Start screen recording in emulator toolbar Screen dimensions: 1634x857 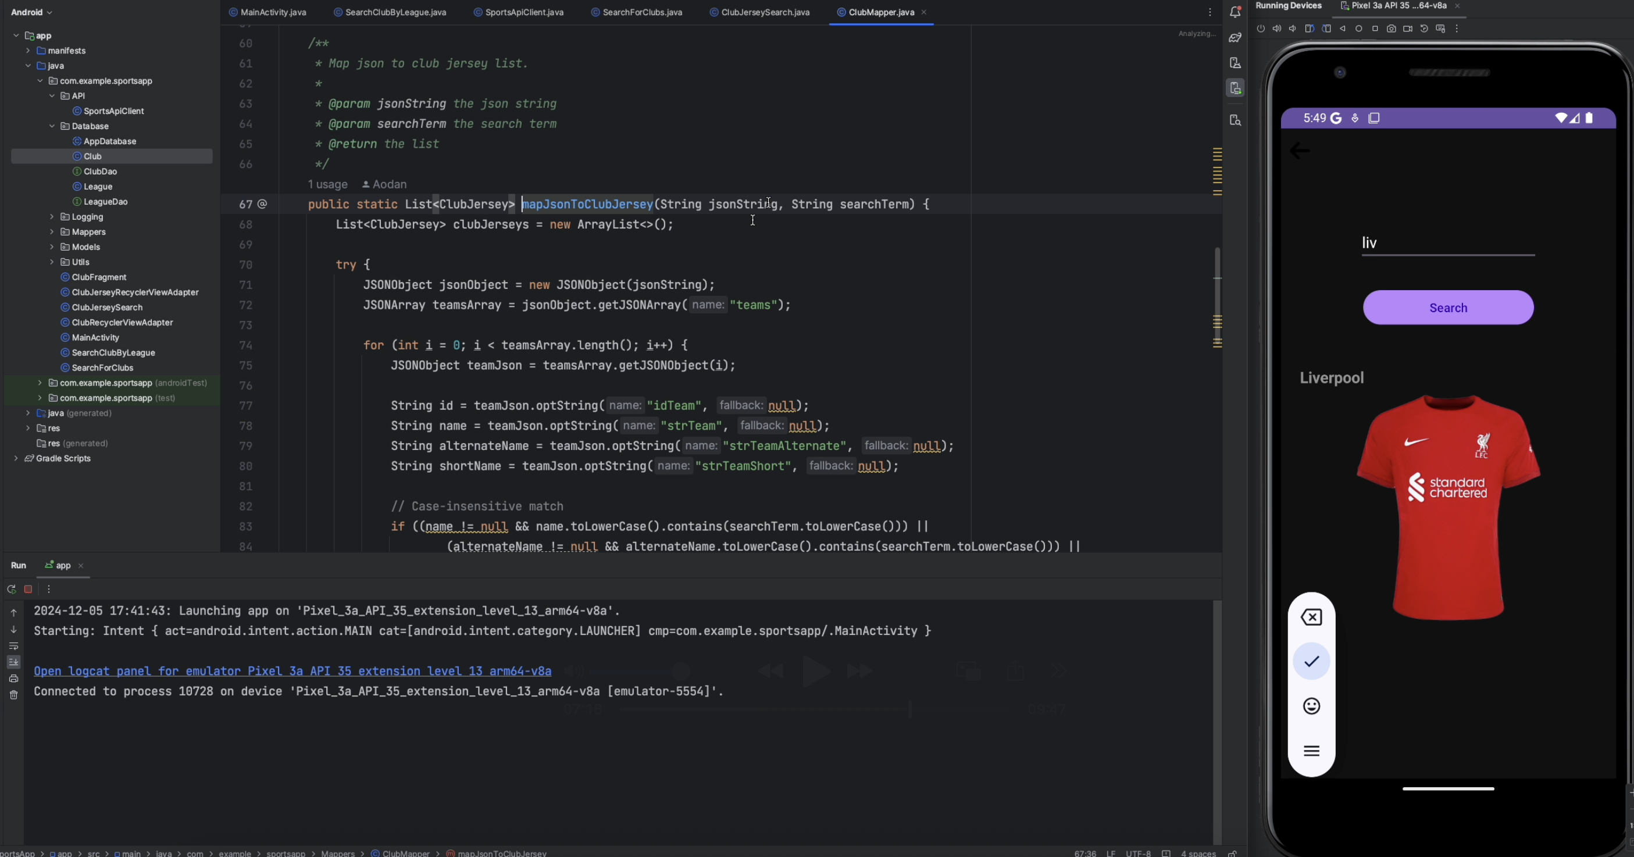tap(1408, 28)
